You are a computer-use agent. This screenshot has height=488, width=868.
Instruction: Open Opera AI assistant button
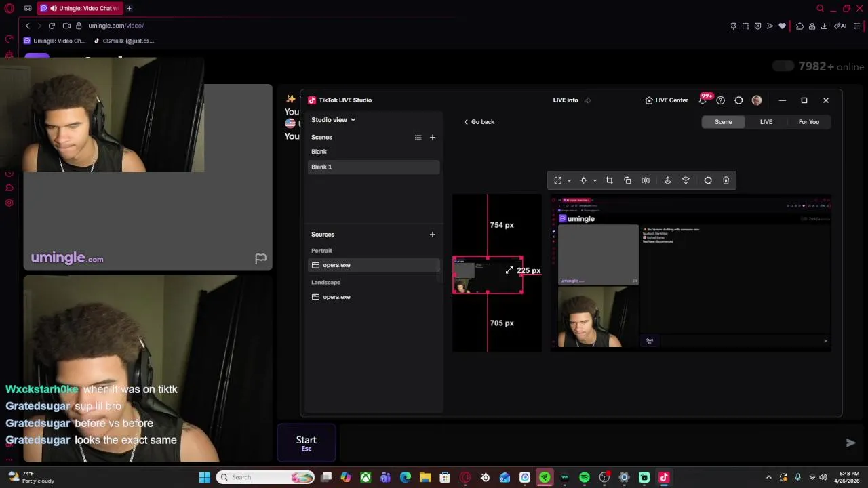840,26
